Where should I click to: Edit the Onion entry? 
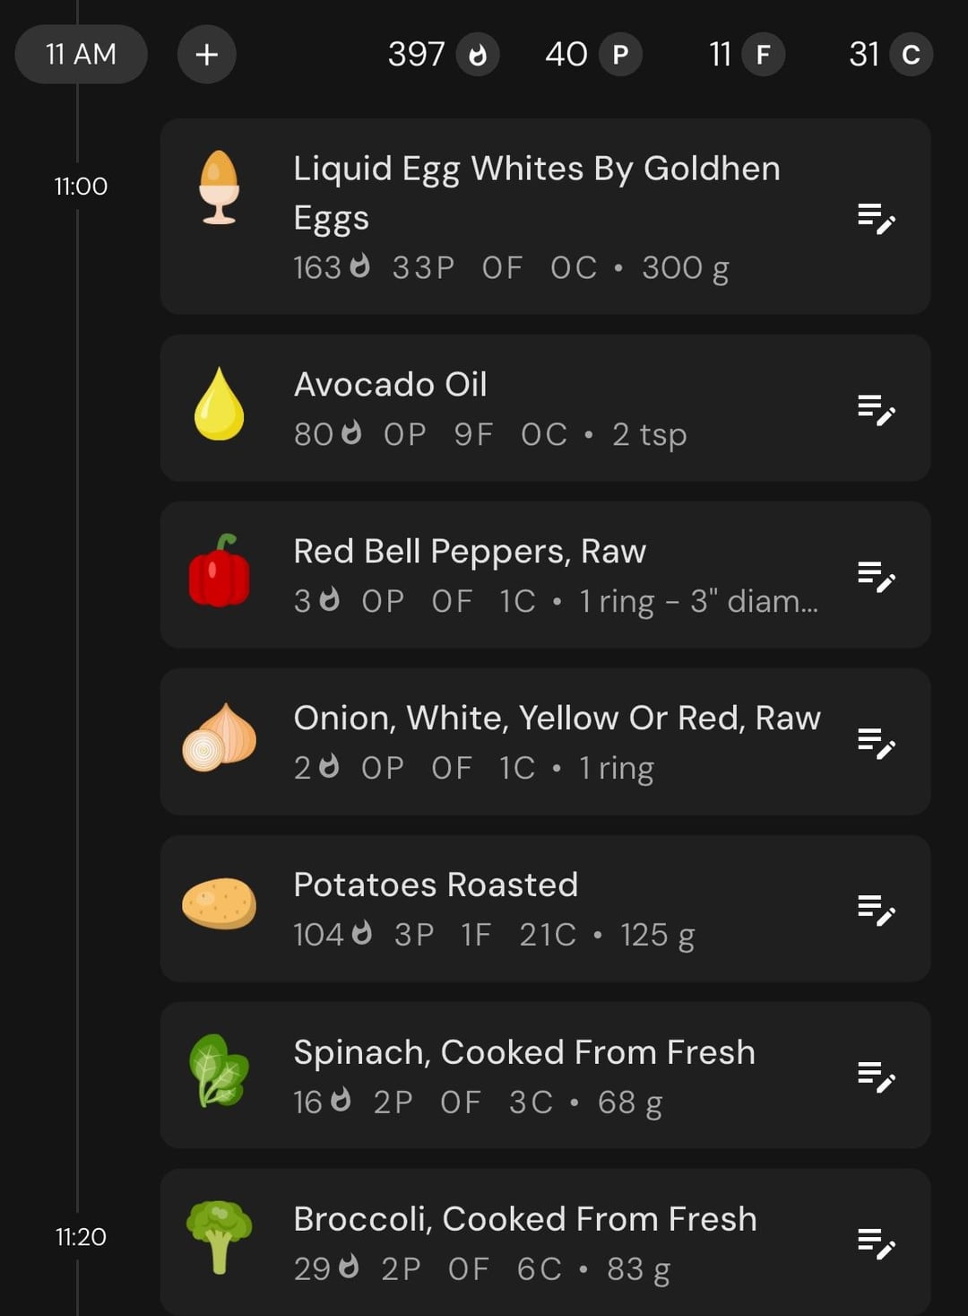coord(876,743)
